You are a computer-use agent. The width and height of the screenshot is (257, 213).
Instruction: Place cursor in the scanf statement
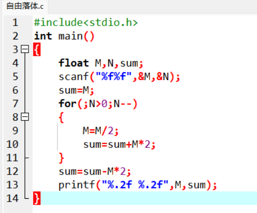tap(119, 77)
